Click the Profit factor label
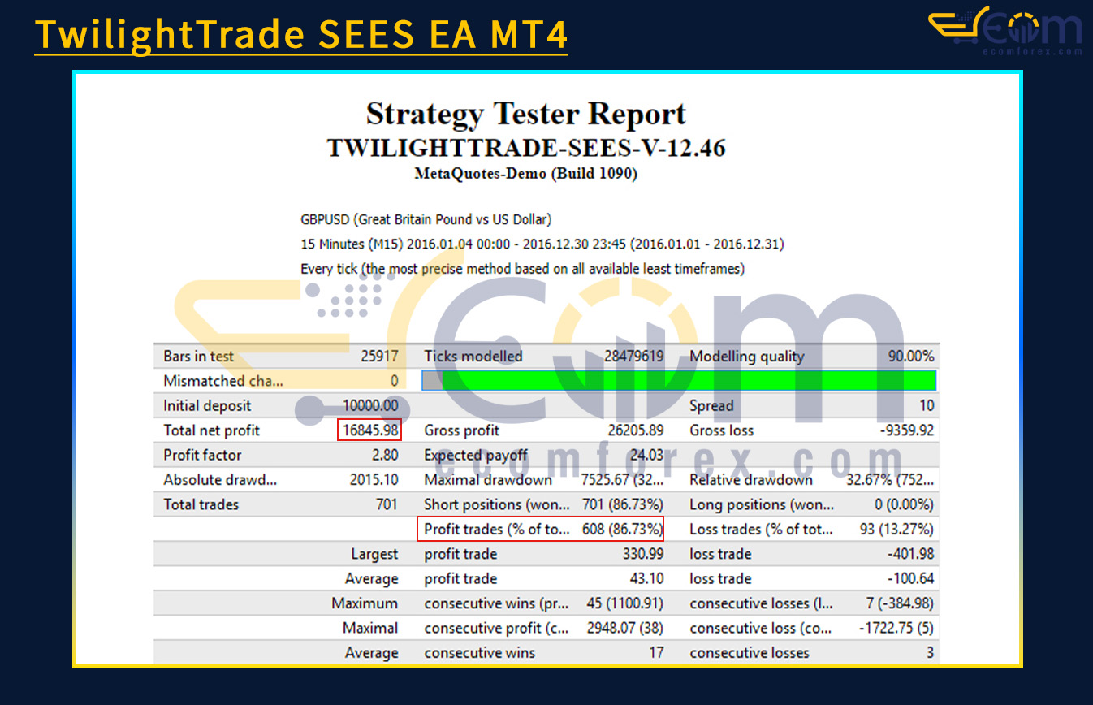Screen dimensions: 1093x705 pos(202,455)
